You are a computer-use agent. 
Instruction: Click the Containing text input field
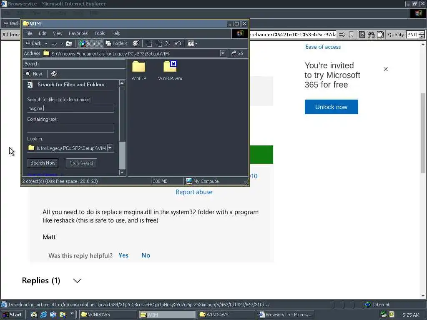pos(70,128)
